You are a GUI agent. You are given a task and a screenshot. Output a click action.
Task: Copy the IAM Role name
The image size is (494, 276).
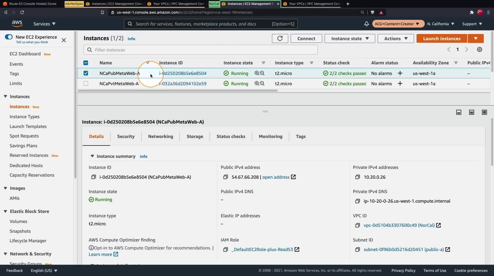click(226, 249)
